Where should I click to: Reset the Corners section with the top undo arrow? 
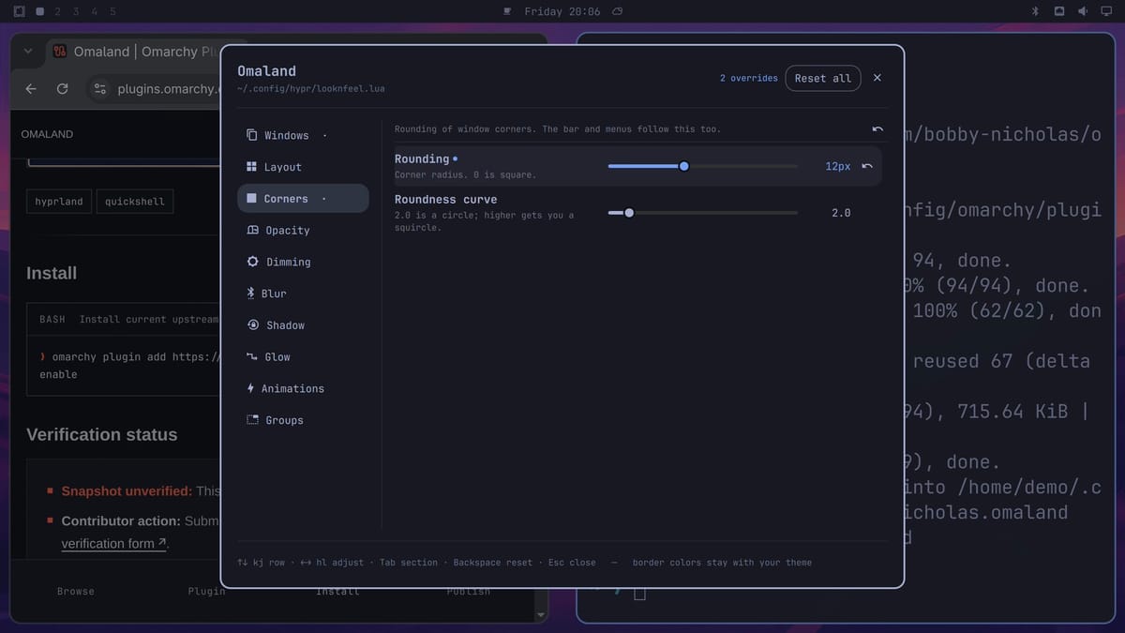pos(877,128)
